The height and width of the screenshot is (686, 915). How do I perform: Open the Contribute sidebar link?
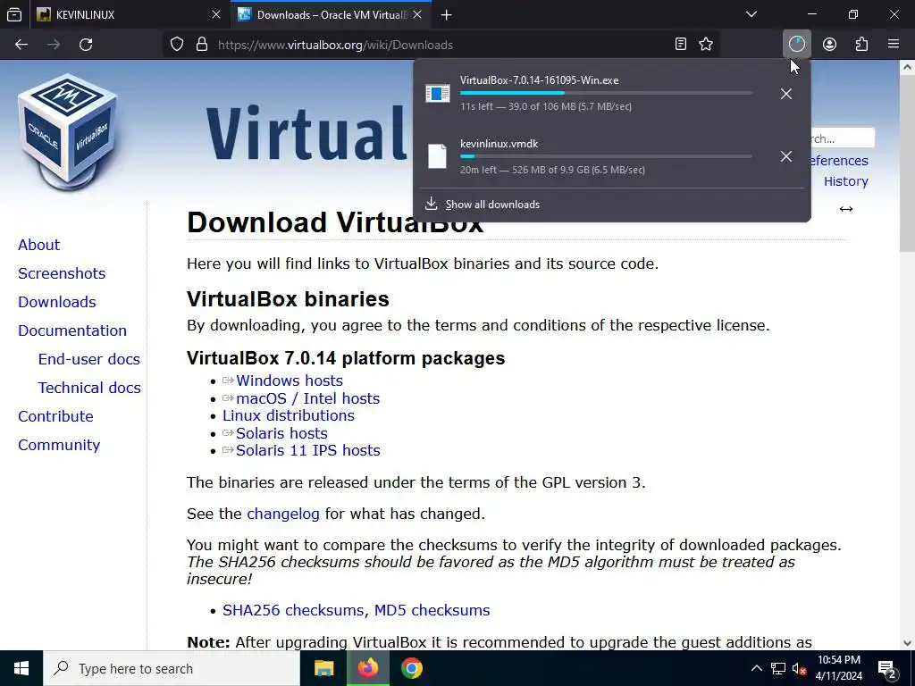pyautogui.click(x=55, y=416)
